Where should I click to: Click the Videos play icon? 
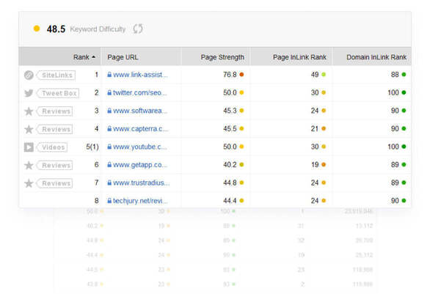tap(29, 147)
